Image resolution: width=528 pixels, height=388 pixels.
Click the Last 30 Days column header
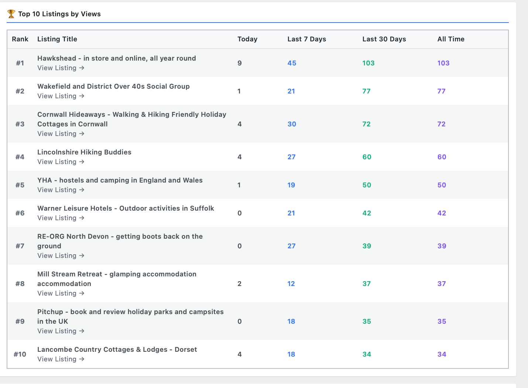click(x=384, y=39)
